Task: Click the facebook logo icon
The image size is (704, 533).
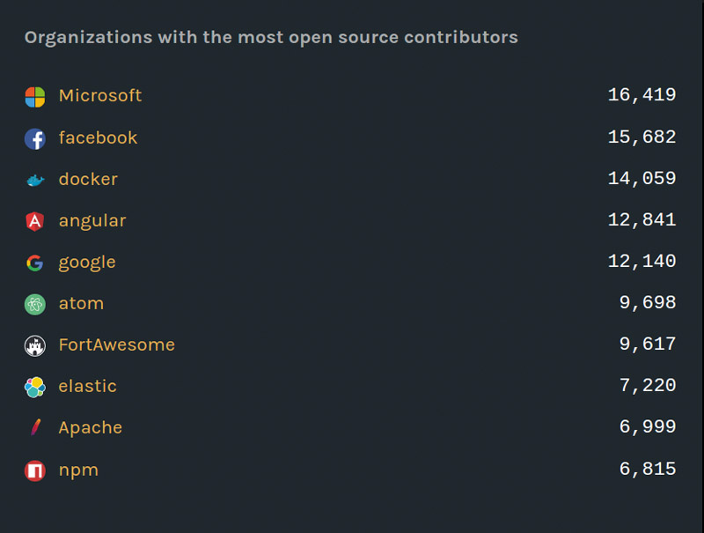Action: tap(35, 139)
